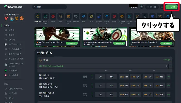This screenshot has height=103, width=181.
Task: Open the notifications bell icon
Action: 162,7
